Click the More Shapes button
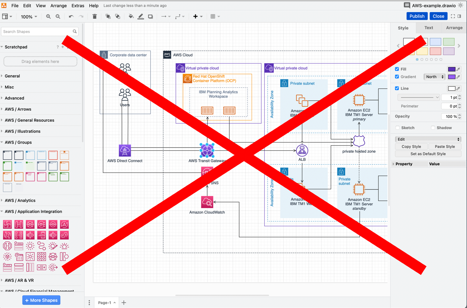 [x=41, y=300]
